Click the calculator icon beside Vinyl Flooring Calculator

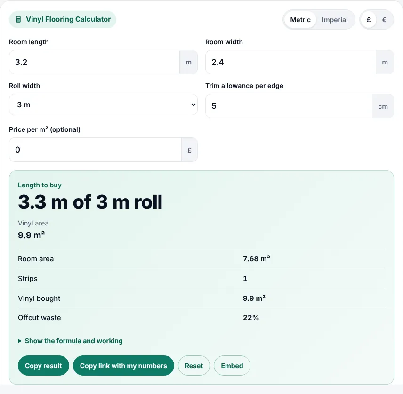(x=18, y=19)
